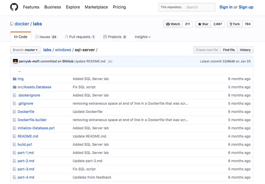265x184 pixels.
Task: Open the src/Assets.Database folder
Action: click(34, 87)
